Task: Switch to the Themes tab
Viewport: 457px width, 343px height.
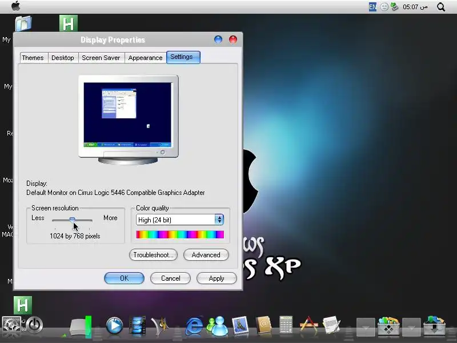Action: (x=33, y=58)
